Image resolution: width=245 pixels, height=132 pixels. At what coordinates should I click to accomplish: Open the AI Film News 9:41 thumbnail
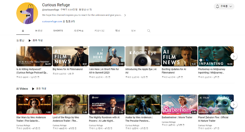coord(179,56)
